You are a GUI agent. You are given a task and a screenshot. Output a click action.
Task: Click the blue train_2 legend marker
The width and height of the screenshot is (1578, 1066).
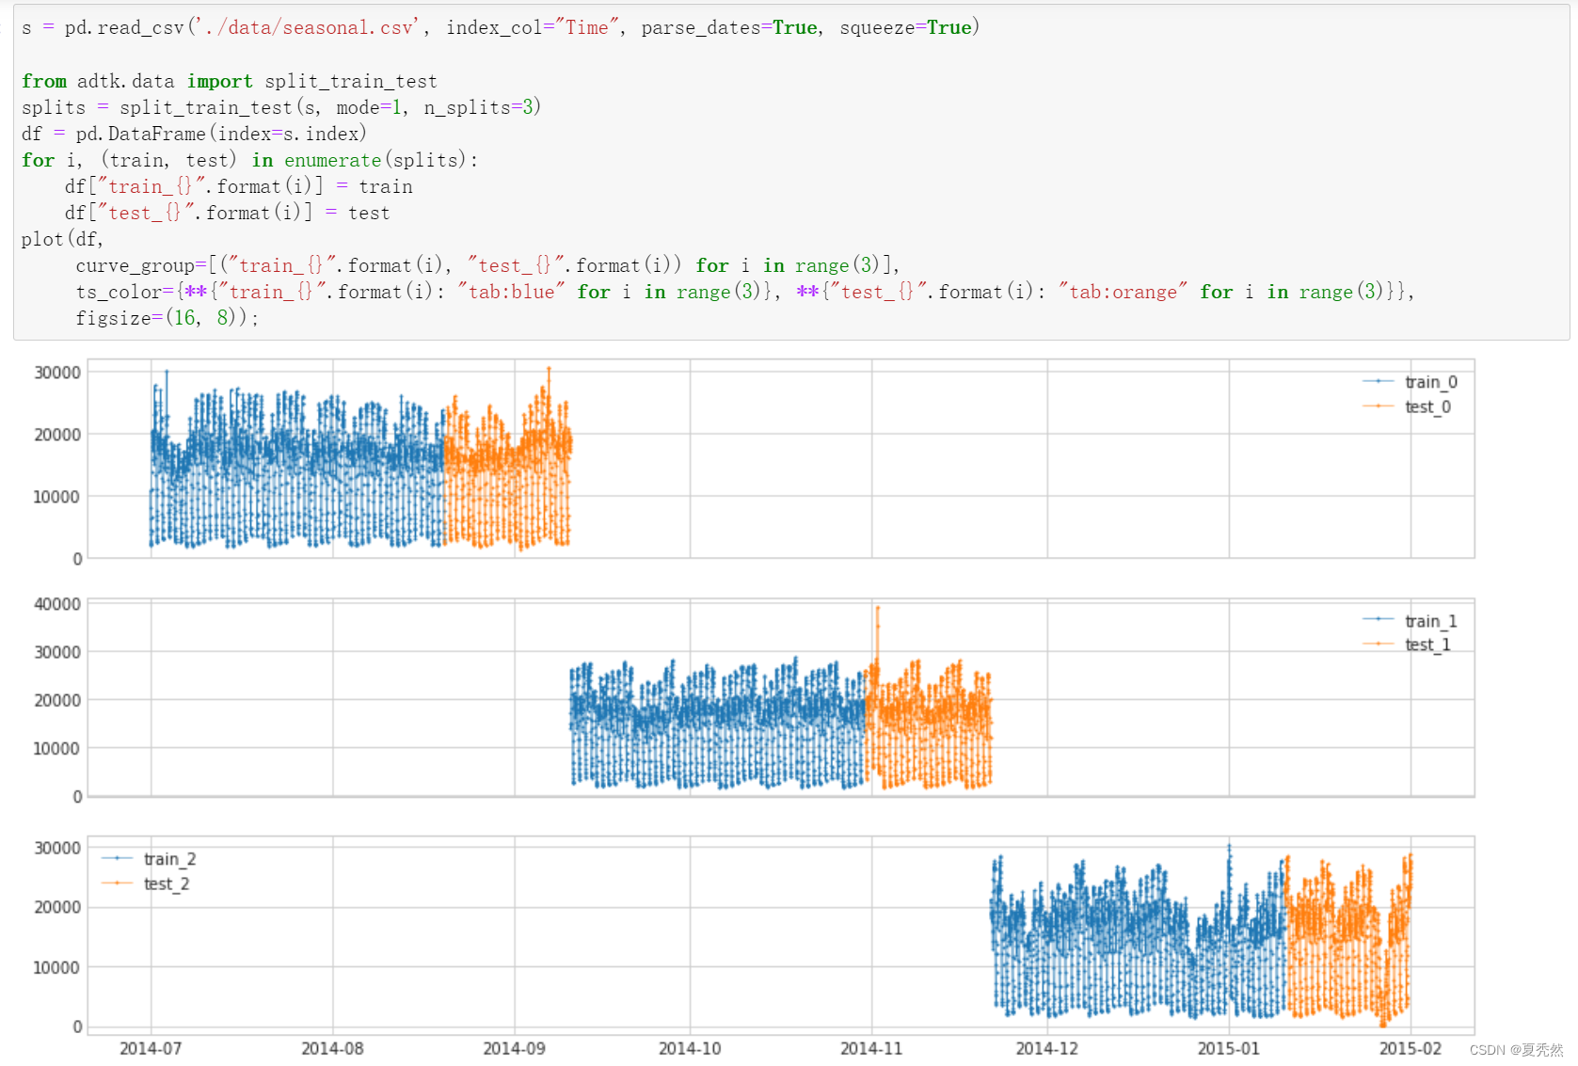(x=117, y=859)
